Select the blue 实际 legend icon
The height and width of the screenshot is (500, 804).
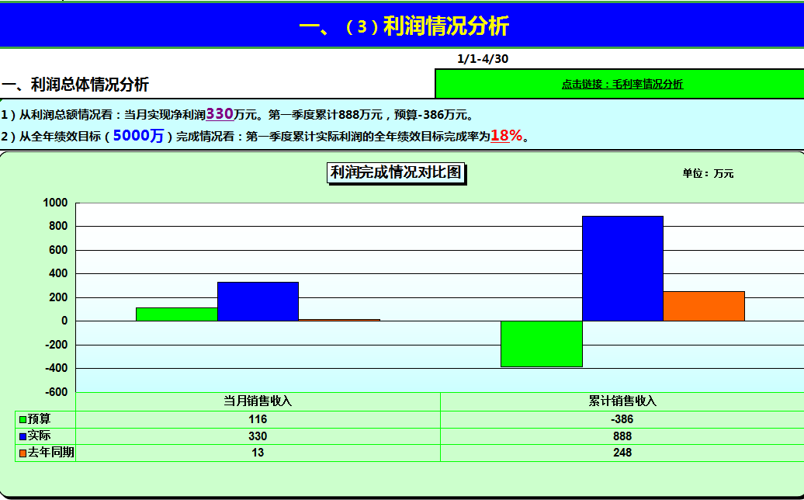tap(21, 436)
